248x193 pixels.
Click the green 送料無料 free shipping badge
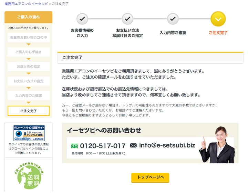click(x=29, y=175)
